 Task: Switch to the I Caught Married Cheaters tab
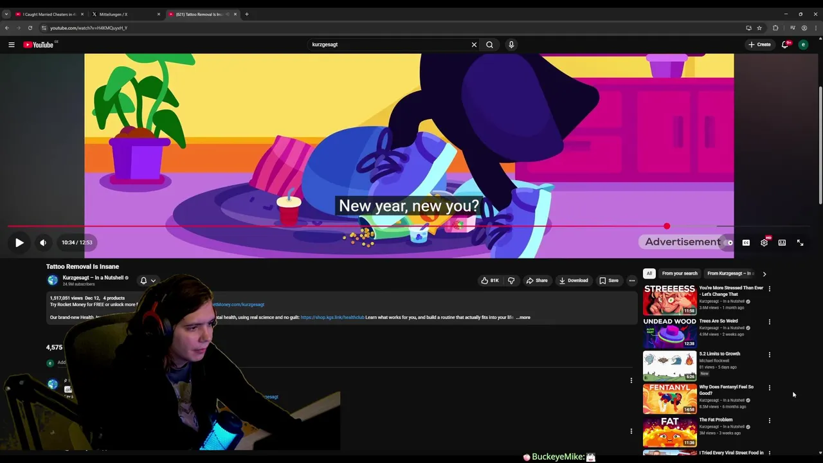pyautogui.click(x=49, y=14)
